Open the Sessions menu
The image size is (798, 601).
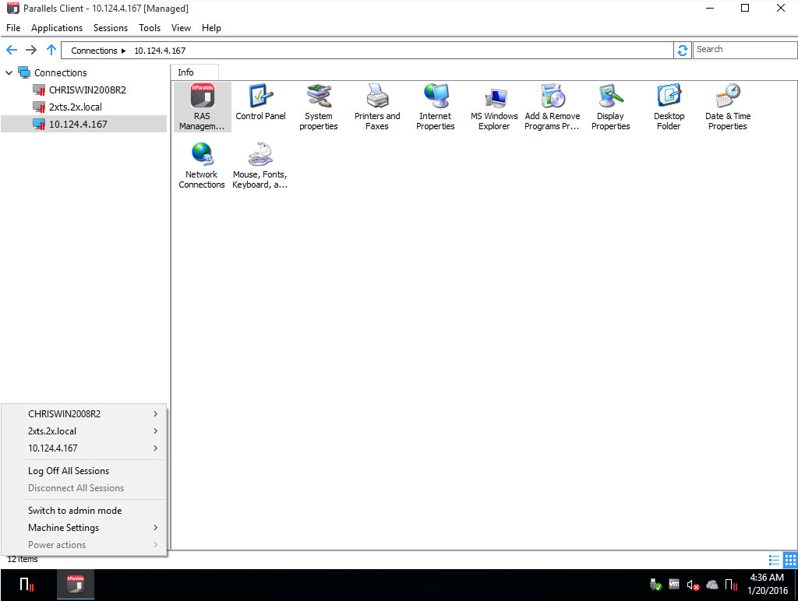(x=110, y=27)
